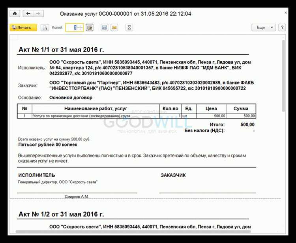296x243 pixels.
Task: Select the signer name Смирнов А.М.
Action: [77, 197]
